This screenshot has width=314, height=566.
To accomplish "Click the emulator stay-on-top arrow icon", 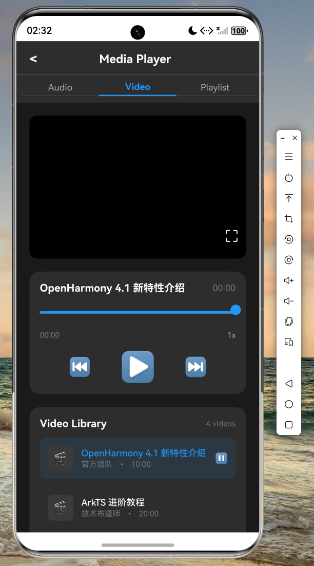I will [x=289, y=198].
